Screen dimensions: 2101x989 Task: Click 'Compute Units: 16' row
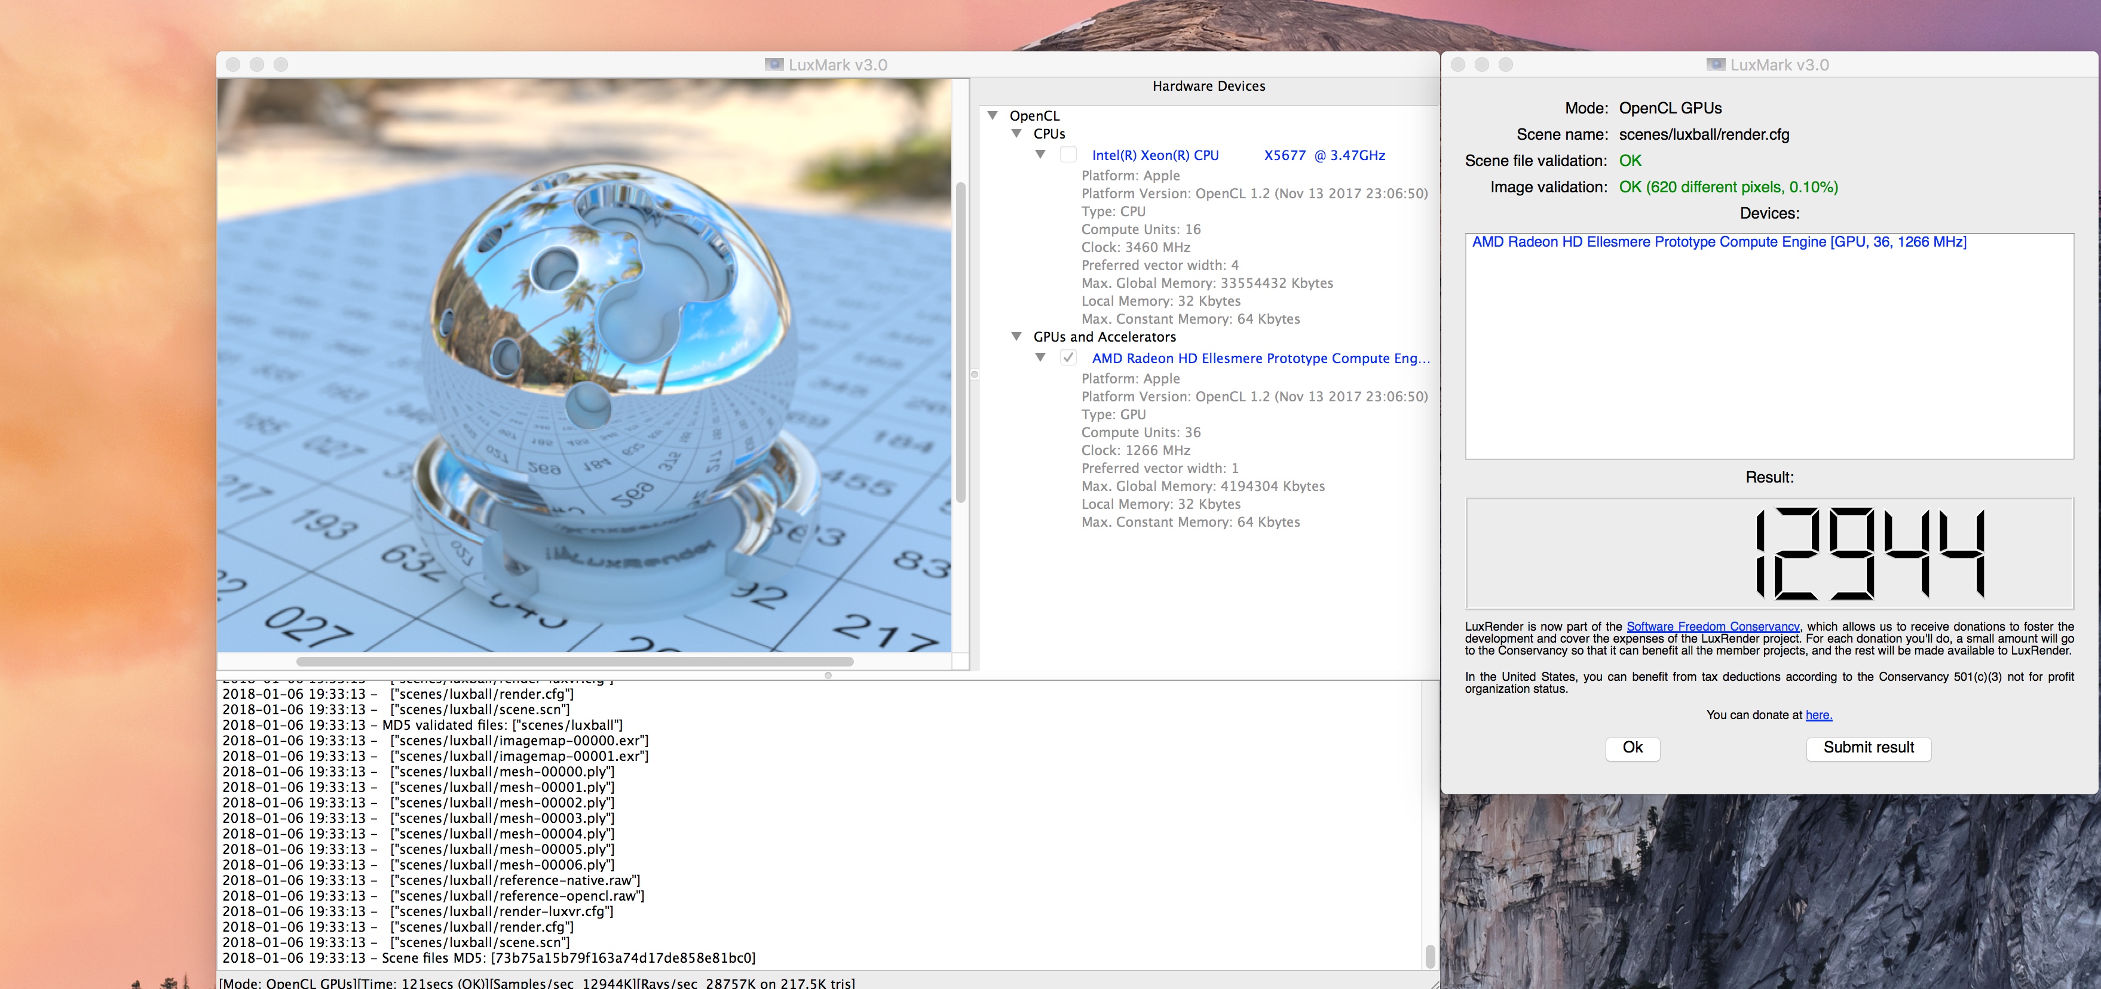1141,229
